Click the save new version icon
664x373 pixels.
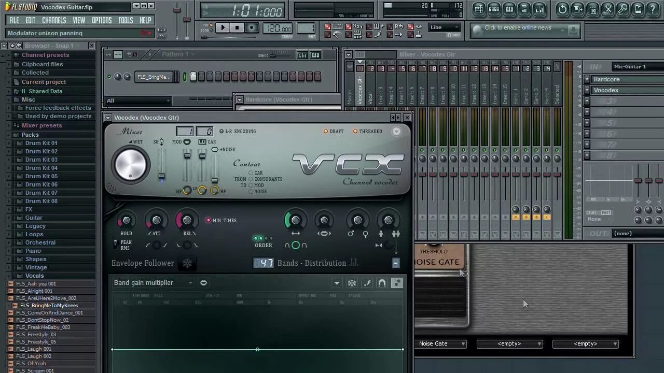[x=578, y=9]
